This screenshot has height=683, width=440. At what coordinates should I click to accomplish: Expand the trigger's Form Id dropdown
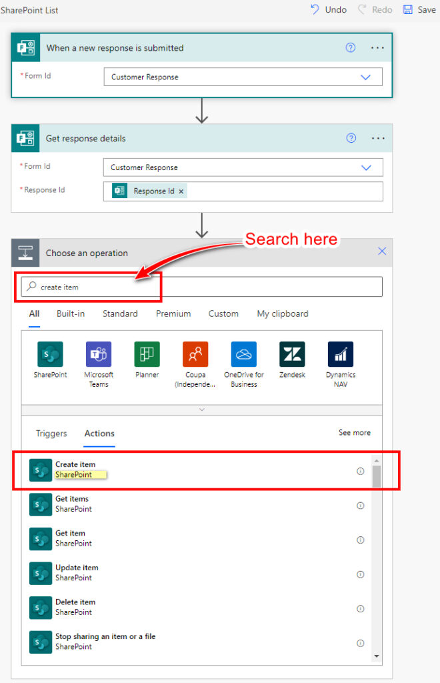[365, 77]
